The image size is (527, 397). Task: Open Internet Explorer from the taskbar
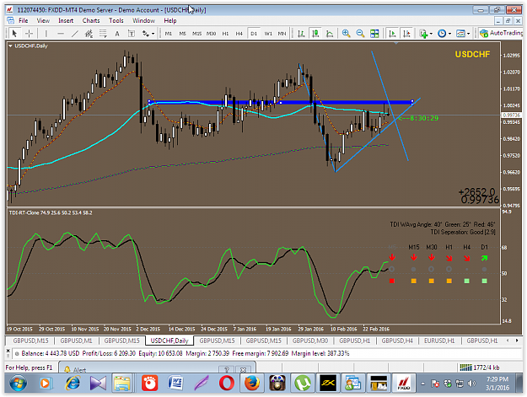(x=73, y=384)
